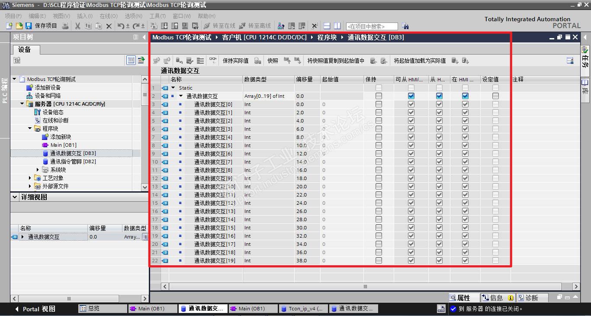Expand the 系统块 folder
Screen dimensions: 591x316
(38, 170)
